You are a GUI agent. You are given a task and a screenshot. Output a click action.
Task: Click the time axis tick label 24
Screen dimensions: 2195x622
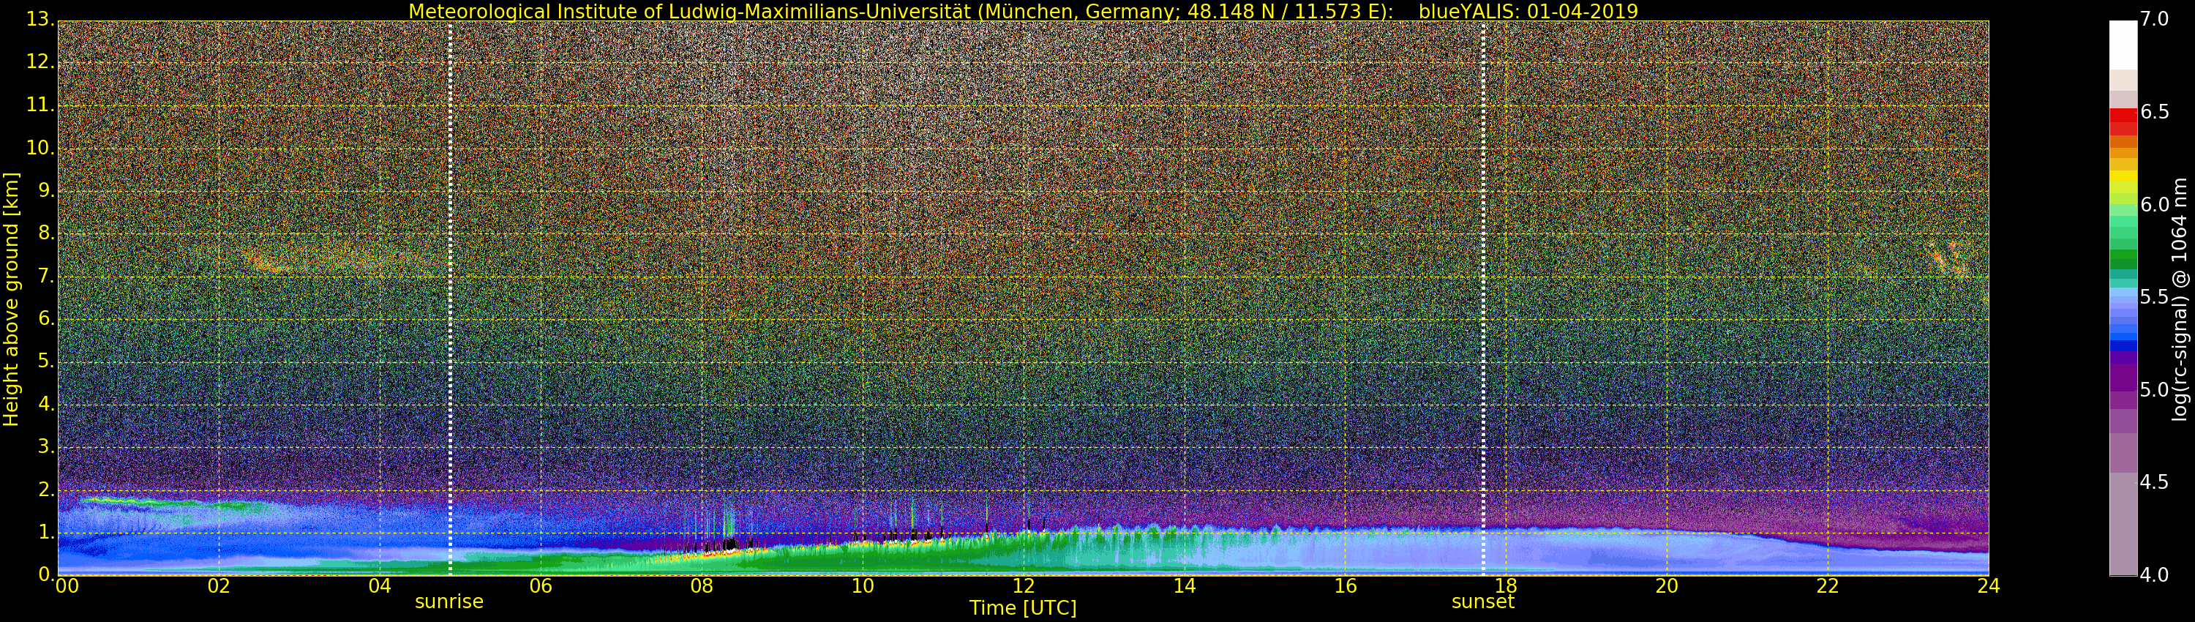click(x=1989, y=586)
